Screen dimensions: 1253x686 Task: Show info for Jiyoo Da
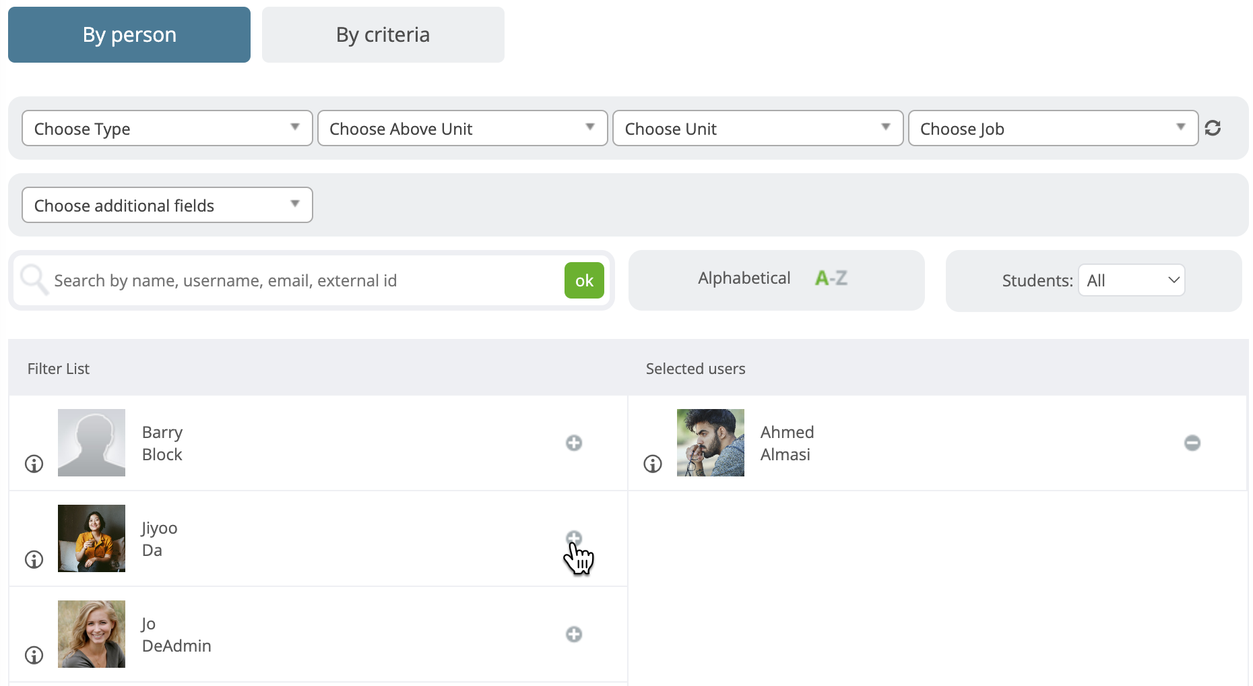coord(34,559)
